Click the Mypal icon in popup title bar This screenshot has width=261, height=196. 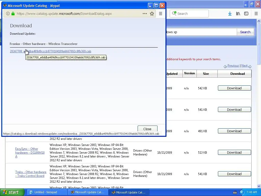click(x=5, y=6)
